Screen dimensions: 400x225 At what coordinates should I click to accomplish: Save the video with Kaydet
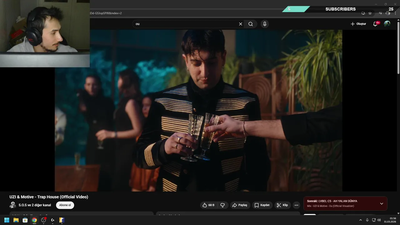(x=262, y=205)
